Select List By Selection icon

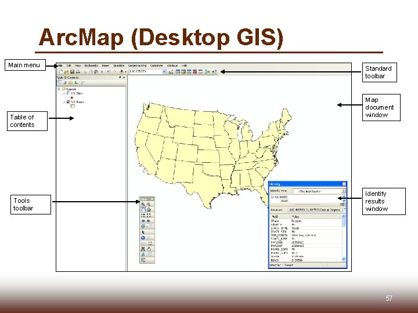tap(76, 82)
